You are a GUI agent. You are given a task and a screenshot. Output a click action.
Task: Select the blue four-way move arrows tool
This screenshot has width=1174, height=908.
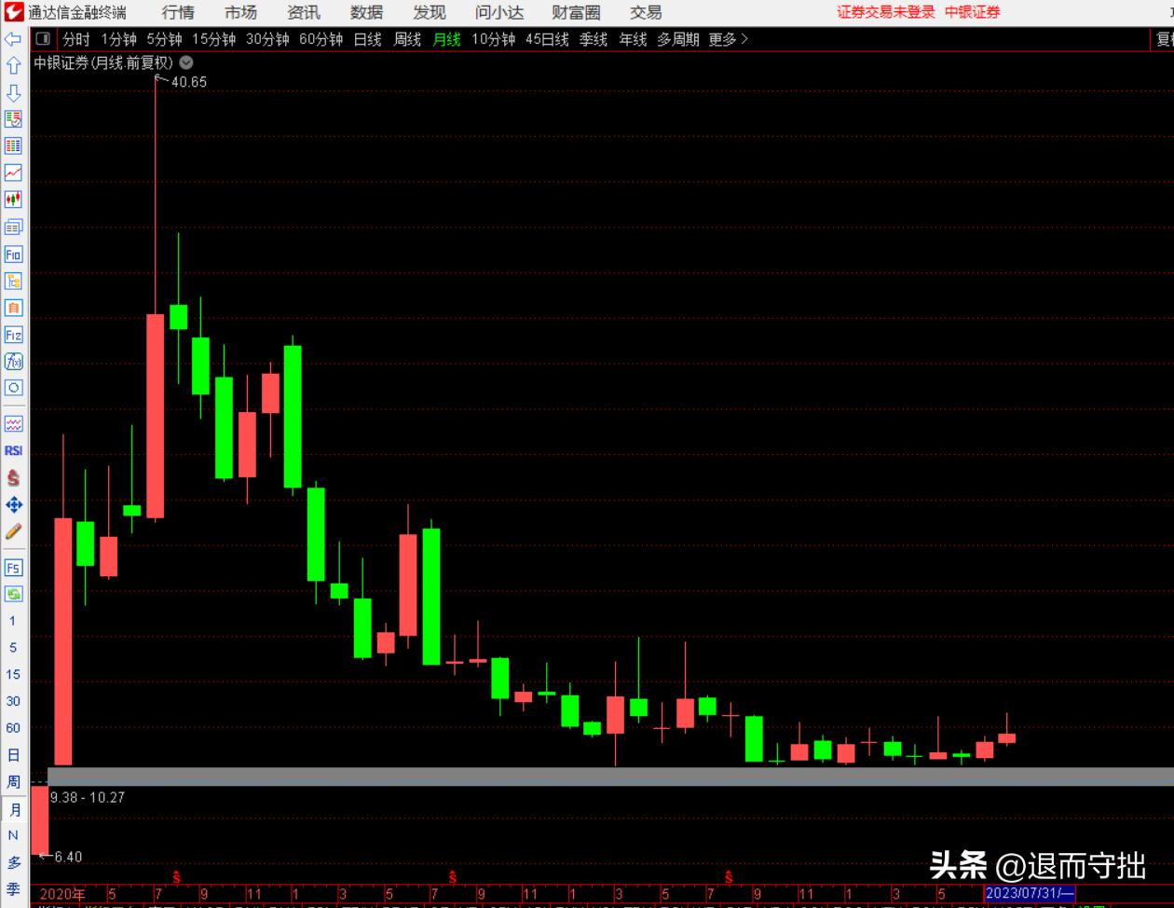[13, 504]
